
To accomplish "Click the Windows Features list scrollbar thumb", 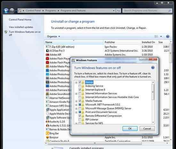I will [153, 92].
